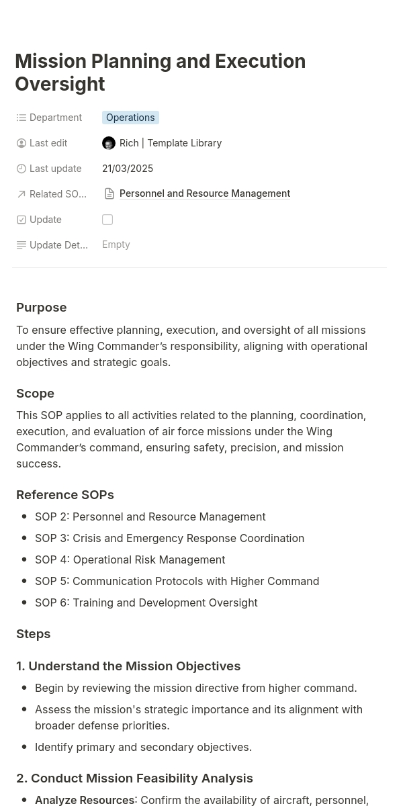Click the Last update clock icon
Viewport: 403px width, 806px height.
point(21,169)
